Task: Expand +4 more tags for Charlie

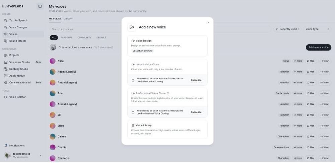Action: [297, 147]
